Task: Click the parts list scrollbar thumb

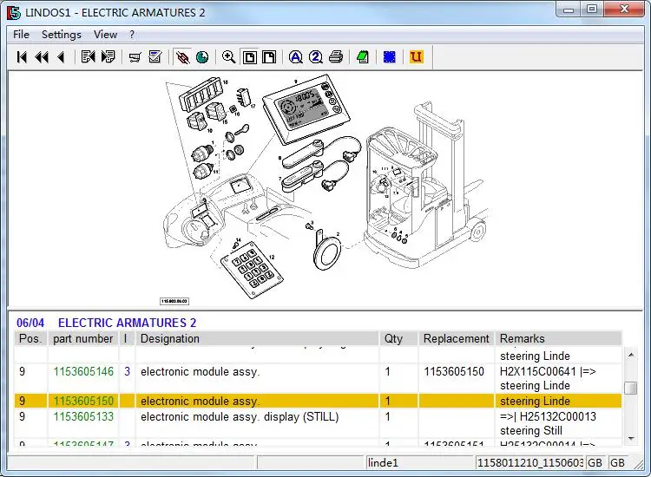Action: (631, 388)
